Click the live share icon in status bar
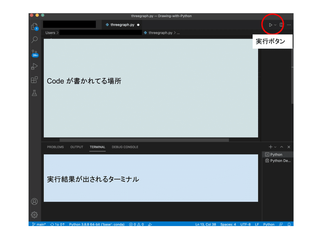The height and width of the screenshot is (244, 326). point(150,224)
